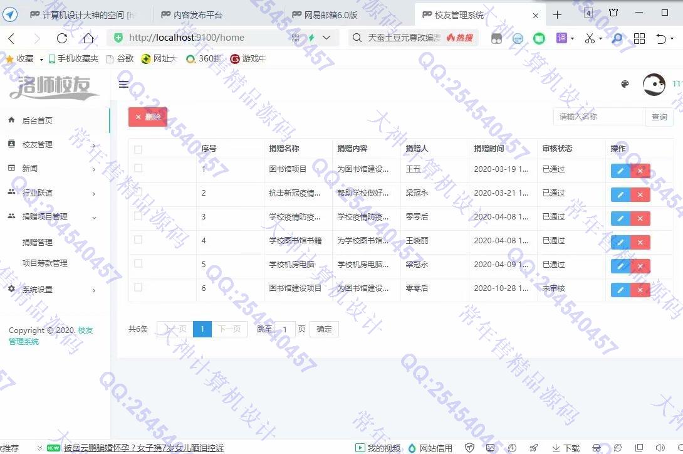The height and width of the screenshot is (454, 683).
Task: Edit row 3 学校疫情防疫 with pencil icon
Action: [621, 218]
